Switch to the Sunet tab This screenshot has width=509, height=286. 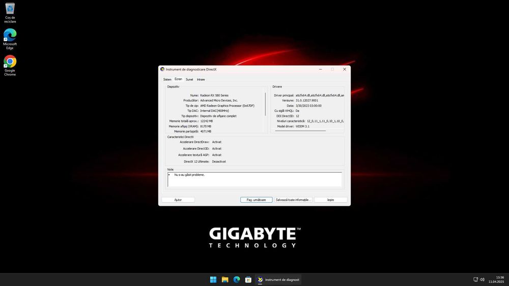pyautogui.click(x=189, y=79)
